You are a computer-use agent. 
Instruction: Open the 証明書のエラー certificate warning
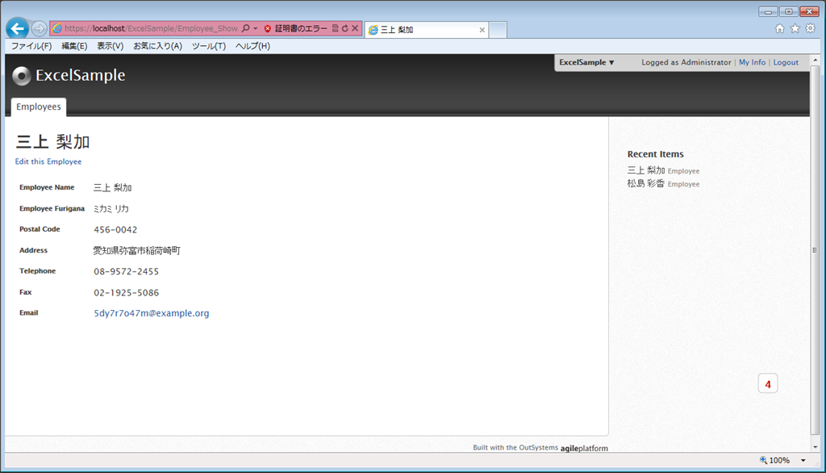(301, 28)
